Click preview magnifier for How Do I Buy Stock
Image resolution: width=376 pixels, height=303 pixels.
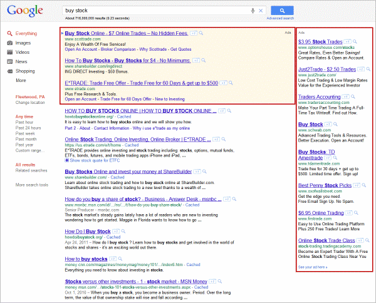click(x=123, y=232)
